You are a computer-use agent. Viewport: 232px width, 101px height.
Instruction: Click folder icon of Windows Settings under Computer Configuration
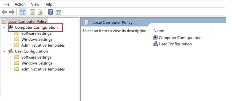tap(17, 39)
